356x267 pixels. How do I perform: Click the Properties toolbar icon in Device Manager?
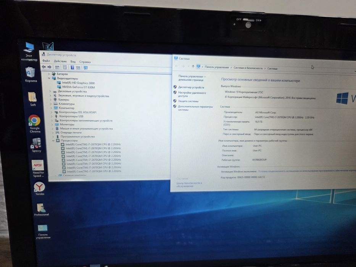pyautogui.click(x=65, y=68)
